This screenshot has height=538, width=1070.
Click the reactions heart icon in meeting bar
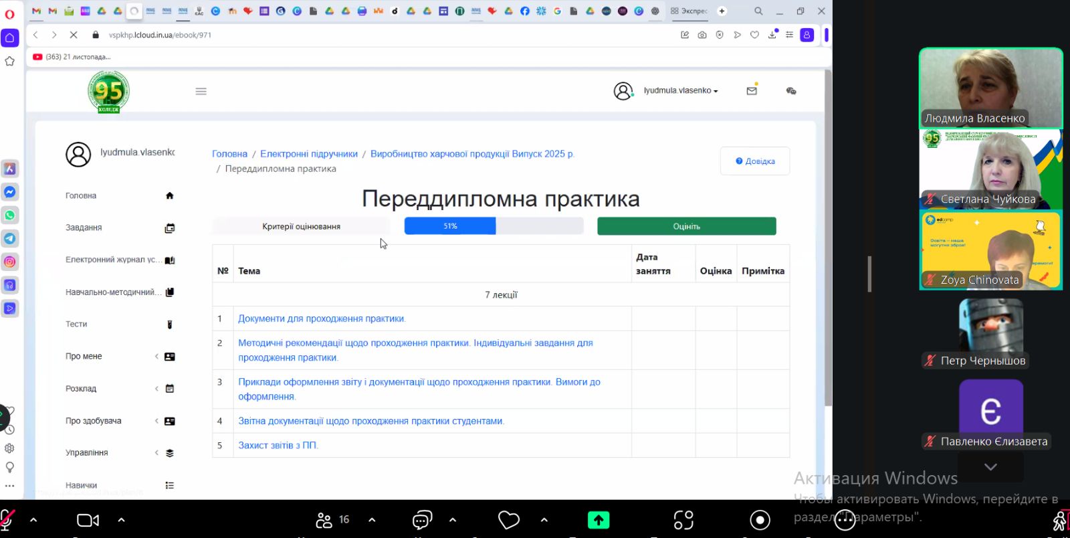[508, 520]
